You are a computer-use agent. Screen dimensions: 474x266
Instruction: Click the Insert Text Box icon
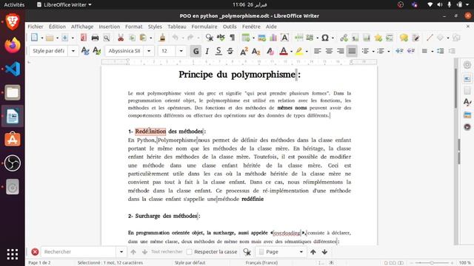284,38
